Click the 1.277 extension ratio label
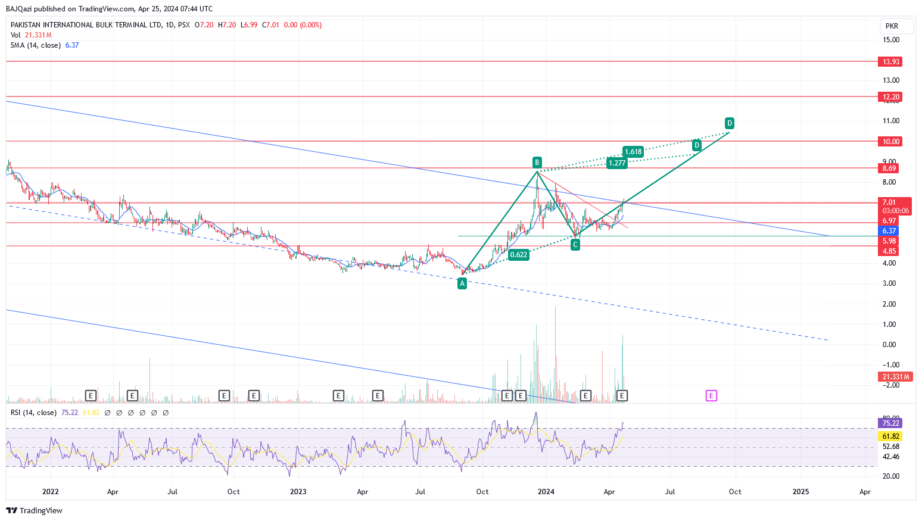The image size is (922, 521). click(x=617, y=163)
